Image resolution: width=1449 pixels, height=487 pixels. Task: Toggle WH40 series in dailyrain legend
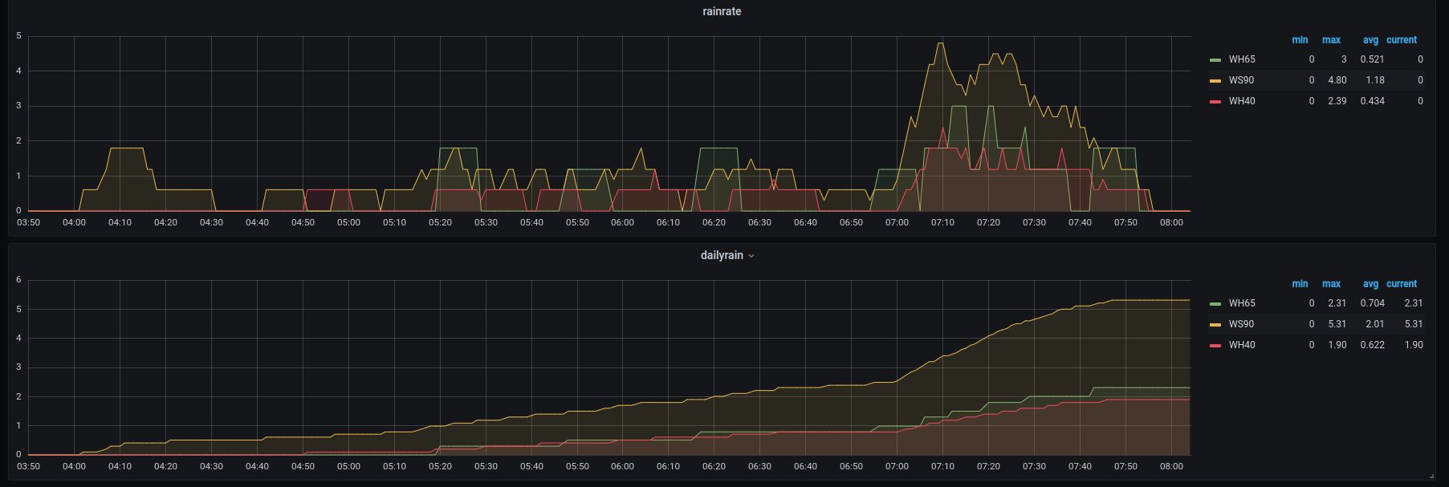click(x=1241, y=345)
